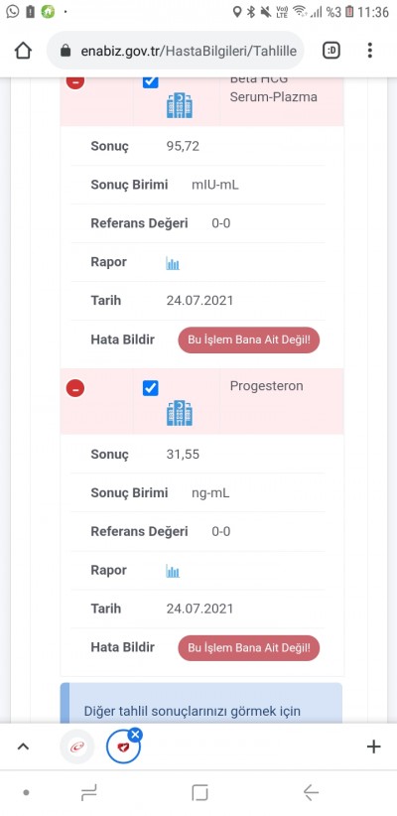Close the active tab with blue X
Screen dimensions: 397x816
(135, 735)
